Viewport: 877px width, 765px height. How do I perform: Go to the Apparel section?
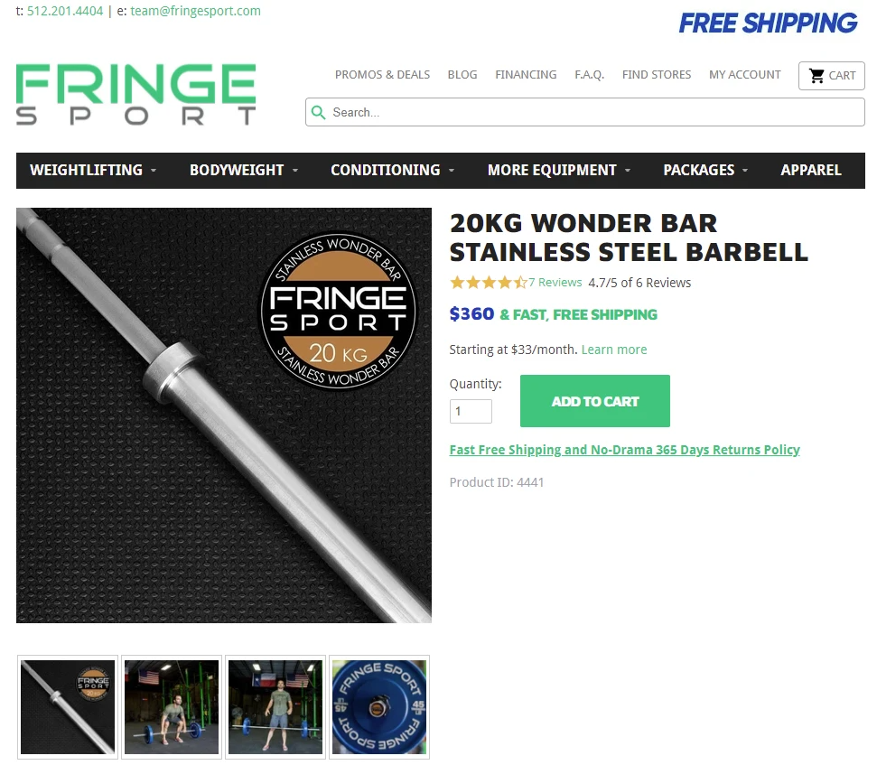point(811,170)
